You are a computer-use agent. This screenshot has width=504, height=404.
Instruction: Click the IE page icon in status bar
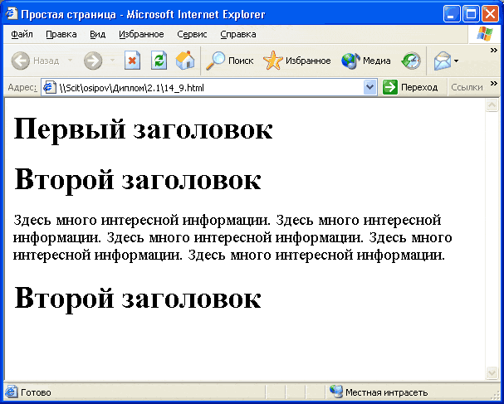coord(12,392)
